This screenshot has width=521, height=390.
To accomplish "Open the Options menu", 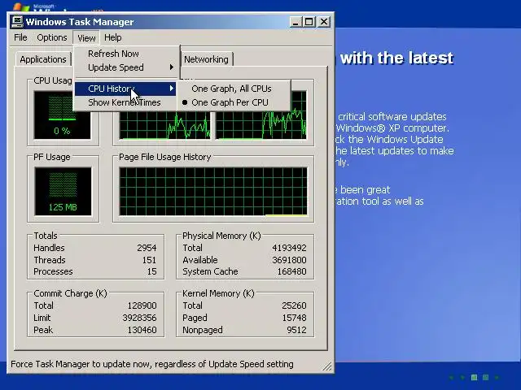I will [x=52, y=37].
